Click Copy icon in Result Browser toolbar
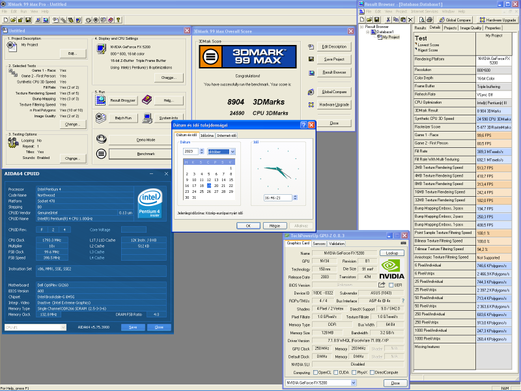The height and width of the screenshot is (391, 521). [395, 20]
